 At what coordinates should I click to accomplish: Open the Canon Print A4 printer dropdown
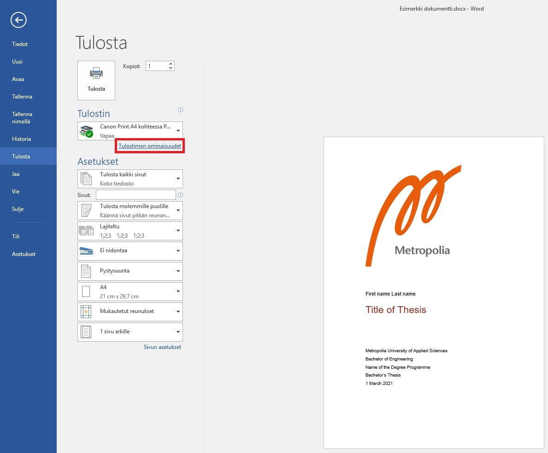coord(130,131)
